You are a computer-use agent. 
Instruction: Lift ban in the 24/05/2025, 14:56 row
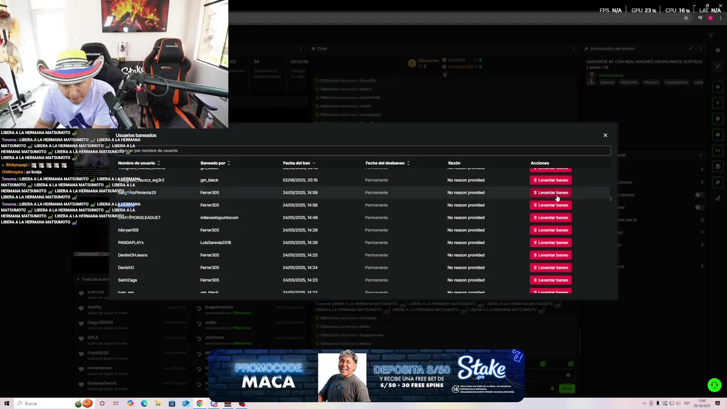550,205
